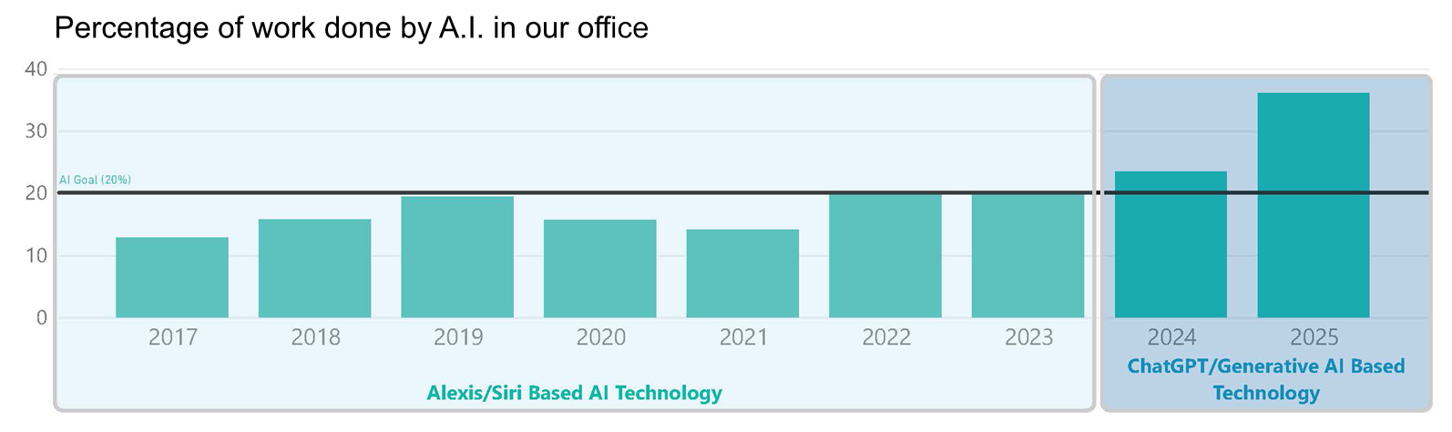Click the 2024 x-axis year label
The image size is (1452, 432).
(1171, 337)
